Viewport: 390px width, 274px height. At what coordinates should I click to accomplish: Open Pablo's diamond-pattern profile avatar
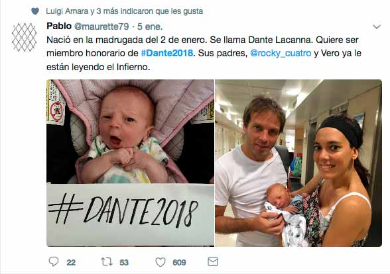coord(25,37)
